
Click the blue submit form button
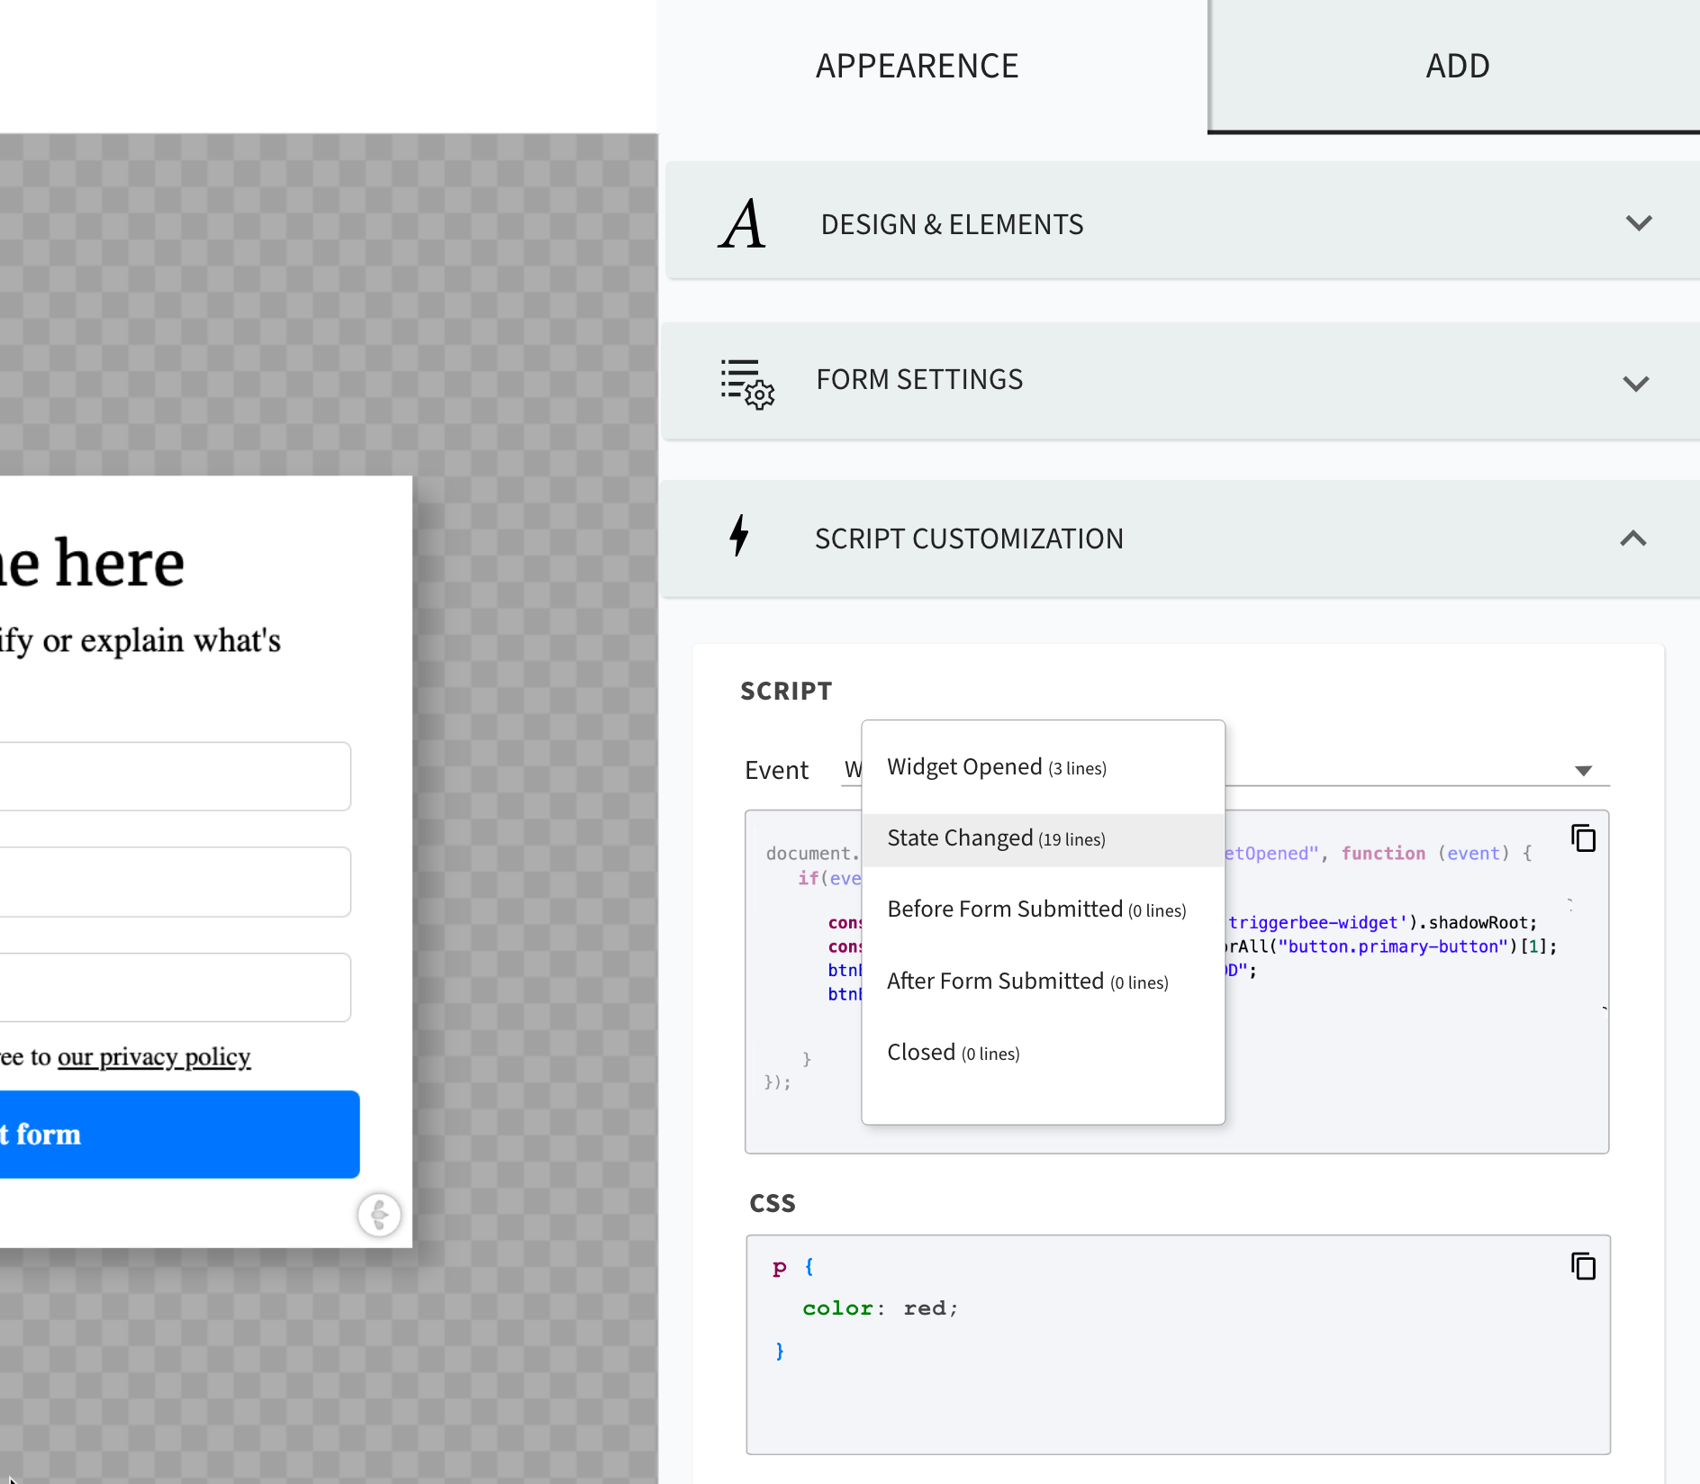click(178, 1135)
